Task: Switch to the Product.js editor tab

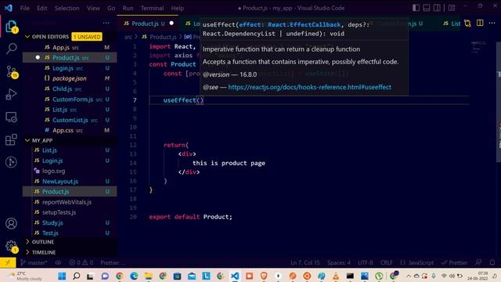Action: 148,23
